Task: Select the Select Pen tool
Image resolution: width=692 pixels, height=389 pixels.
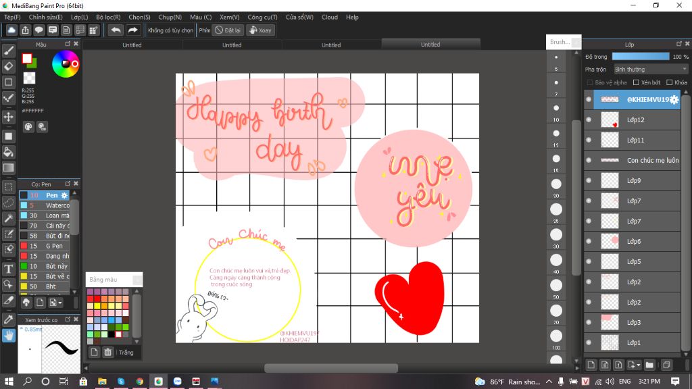Action: 8,234
